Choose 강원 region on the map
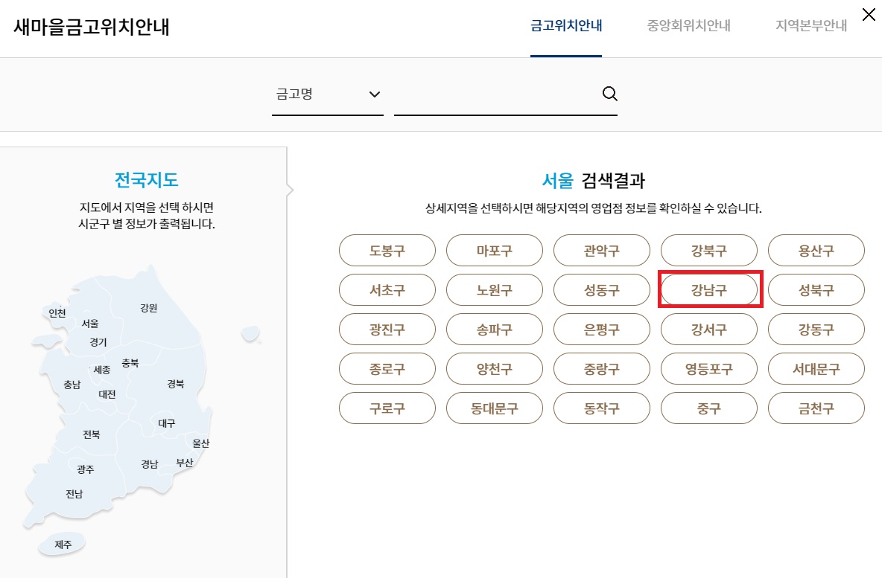Screen dimensions: 882x578 tap(149, 308)
